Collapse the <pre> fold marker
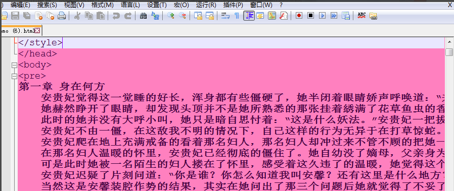454x191 pixels. 14,77
